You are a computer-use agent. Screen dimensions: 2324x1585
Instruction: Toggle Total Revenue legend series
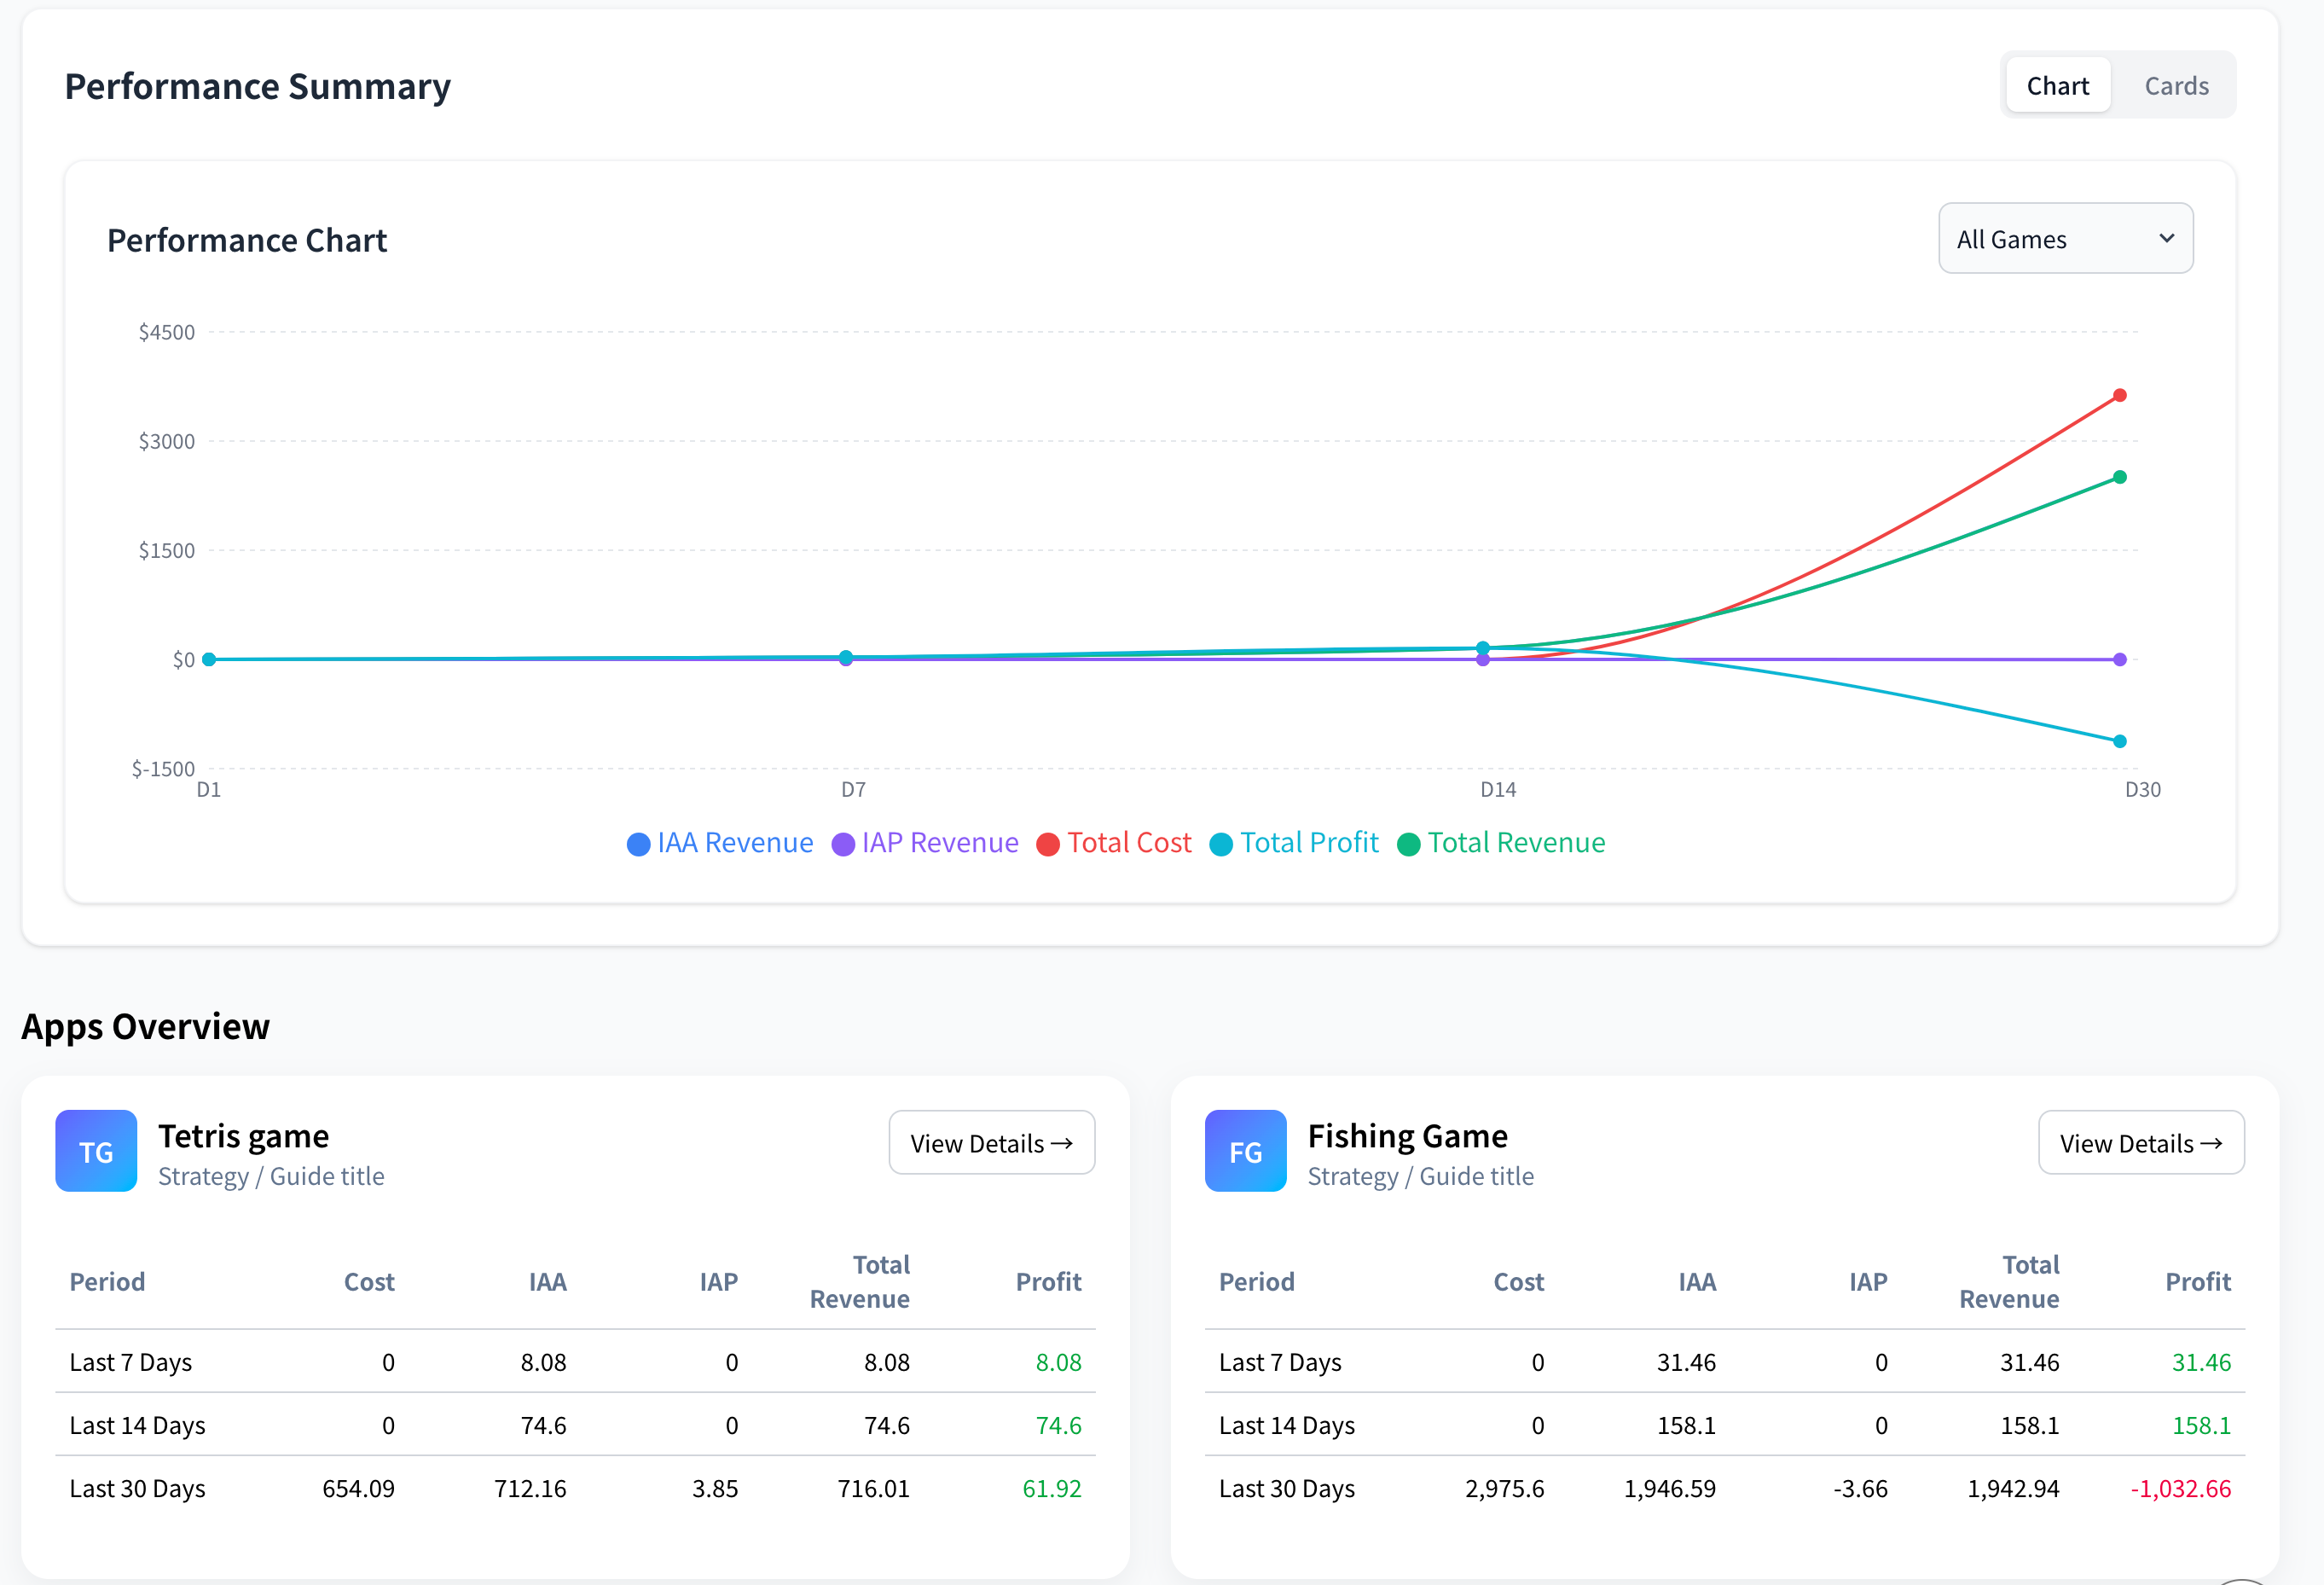click(x=1501, y=843)
